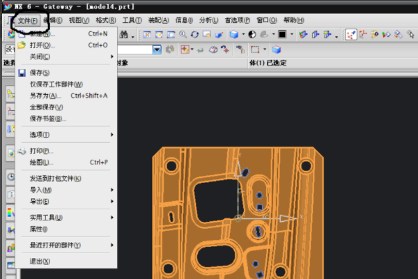The width and height of the screenshot is (418, 279).
Task: Click Exit (退出) in the File menu
Action: 40,262
